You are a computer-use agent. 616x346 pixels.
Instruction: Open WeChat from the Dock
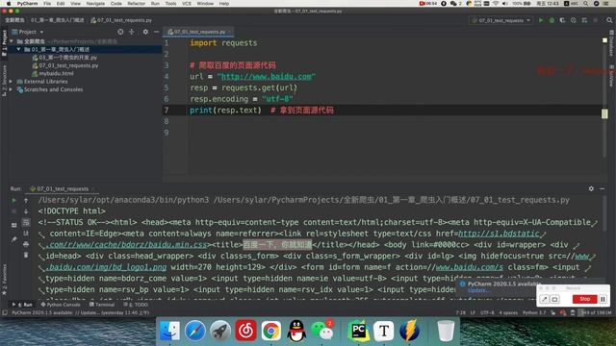(x=322, y=331)
